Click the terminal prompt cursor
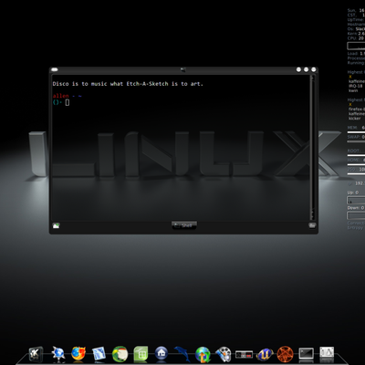Screen dimensions: 365x365 click(x=68, y=102)
